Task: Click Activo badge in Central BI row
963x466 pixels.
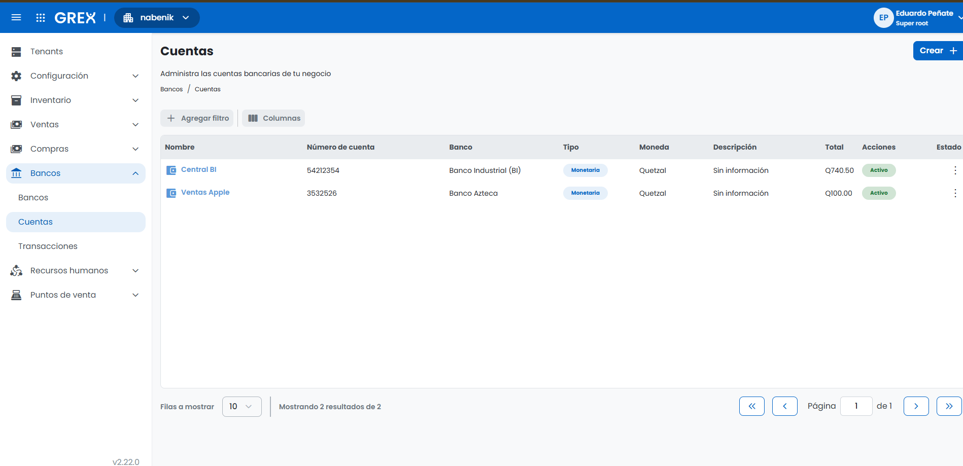Action: click(879, 170)
